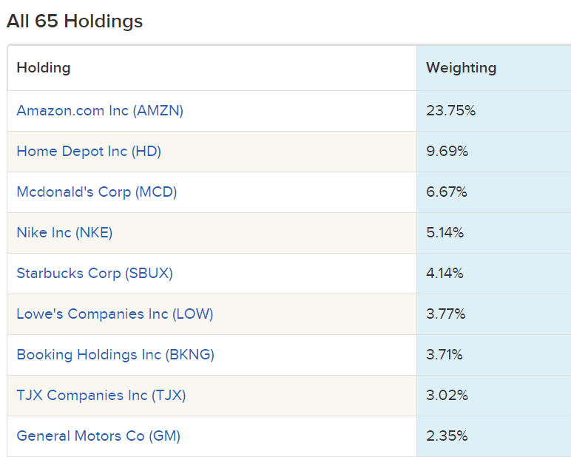This screenshot has height=457, width=571.
Task: Click the 9.69% weighting value
Action: (447, 152)
